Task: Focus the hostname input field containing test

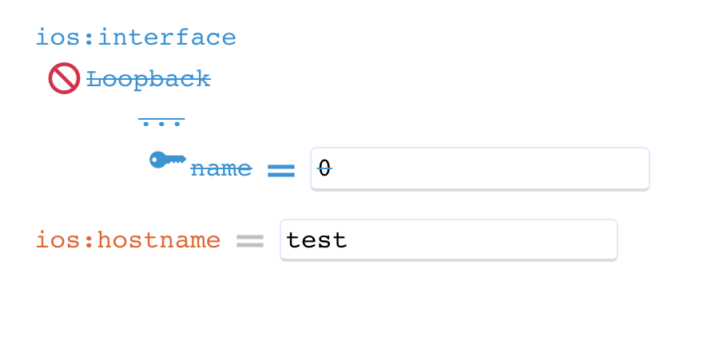Action: 449,239
